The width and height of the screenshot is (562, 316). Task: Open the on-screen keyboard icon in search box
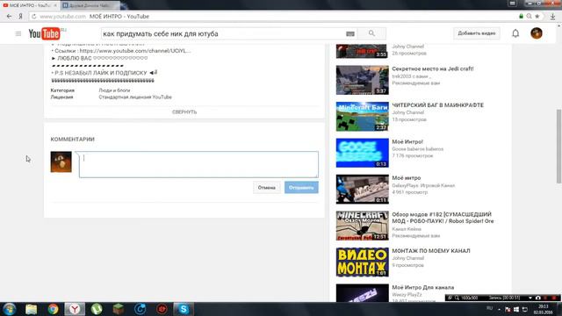pyautogui.click(x=350, y=33)
